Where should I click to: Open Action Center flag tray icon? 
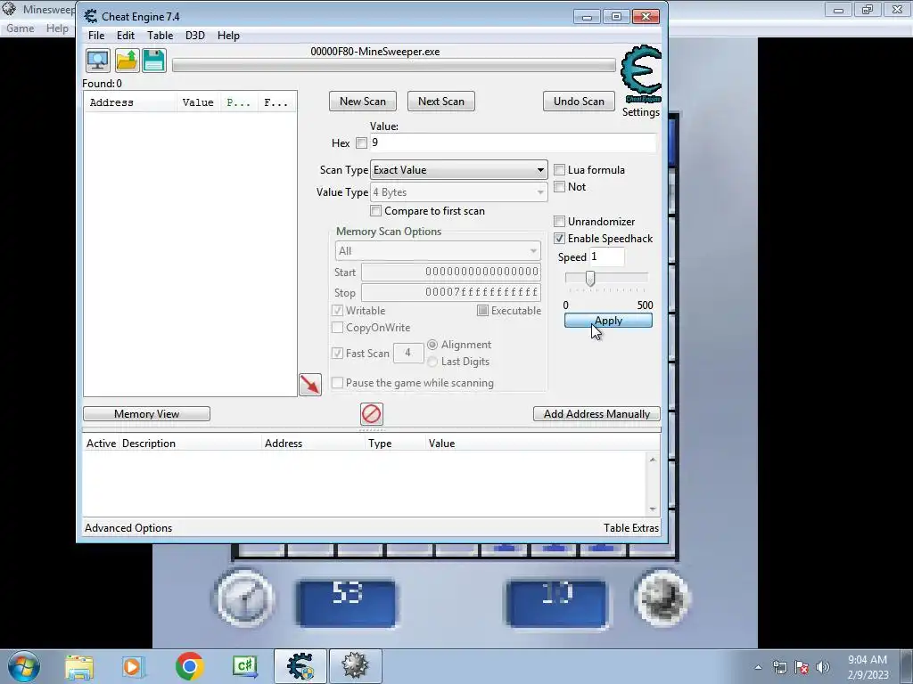(802, 667)
